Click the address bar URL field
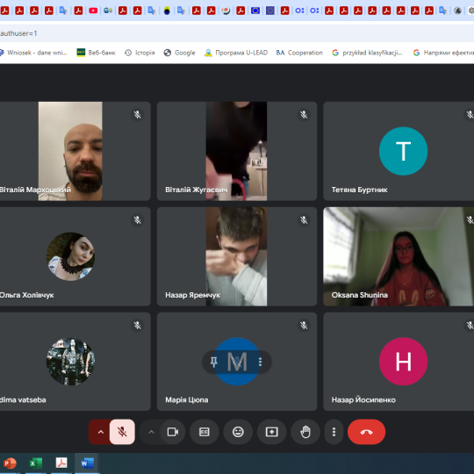This screenshot has width=474, height=474. [237, 33]
